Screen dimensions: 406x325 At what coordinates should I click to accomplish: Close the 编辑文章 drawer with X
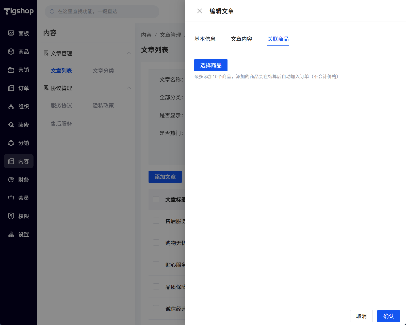(200, 11)
